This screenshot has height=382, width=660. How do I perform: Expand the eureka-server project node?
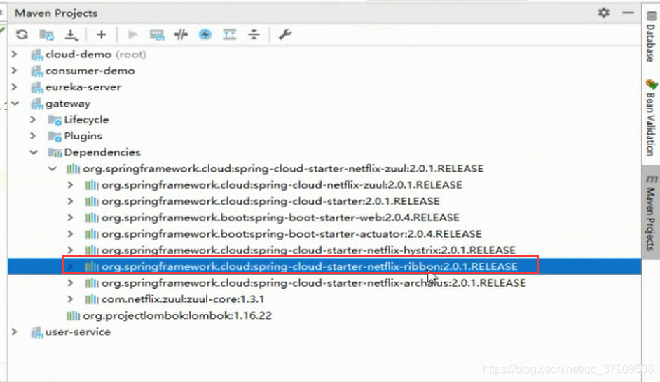click(14, 87)
